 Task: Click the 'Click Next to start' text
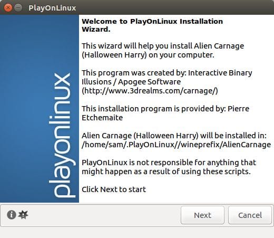[114, 189]
